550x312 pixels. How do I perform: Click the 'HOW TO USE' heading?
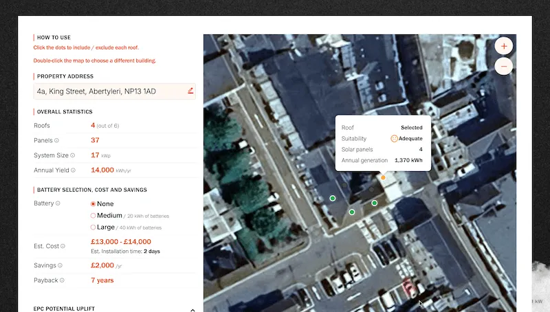coord(54,38)
